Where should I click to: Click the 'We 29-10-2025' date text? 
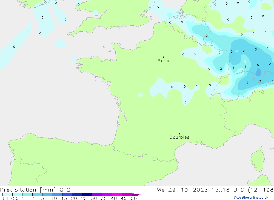pyautogui.click(x=182, y=190)
